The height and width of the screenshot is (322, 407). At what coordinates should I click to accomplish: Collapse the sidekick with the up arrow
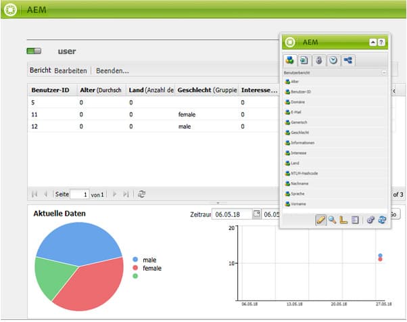coord(373,42)
